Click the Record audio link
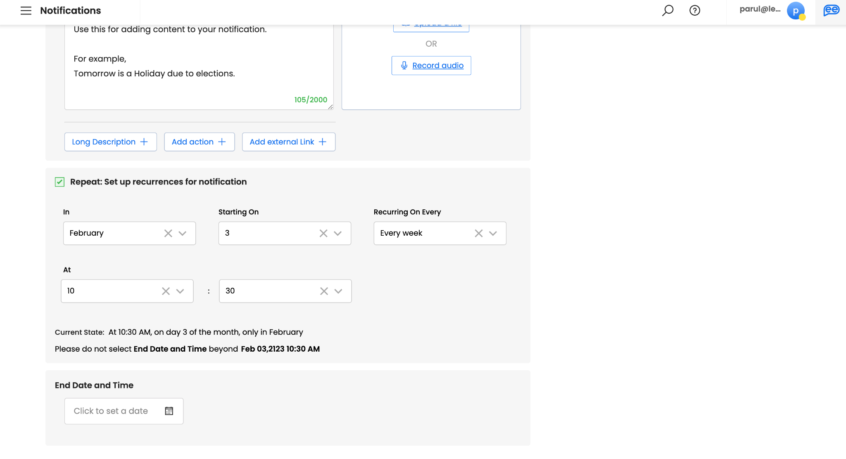The image size is (846, 459). click(437, 66)
